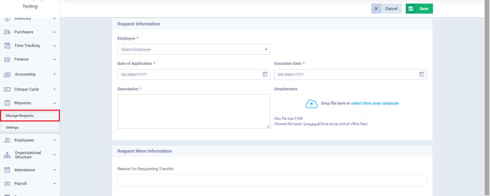Click the cloud upload icon
Viewport: 490px width, 196px height.
311,104
